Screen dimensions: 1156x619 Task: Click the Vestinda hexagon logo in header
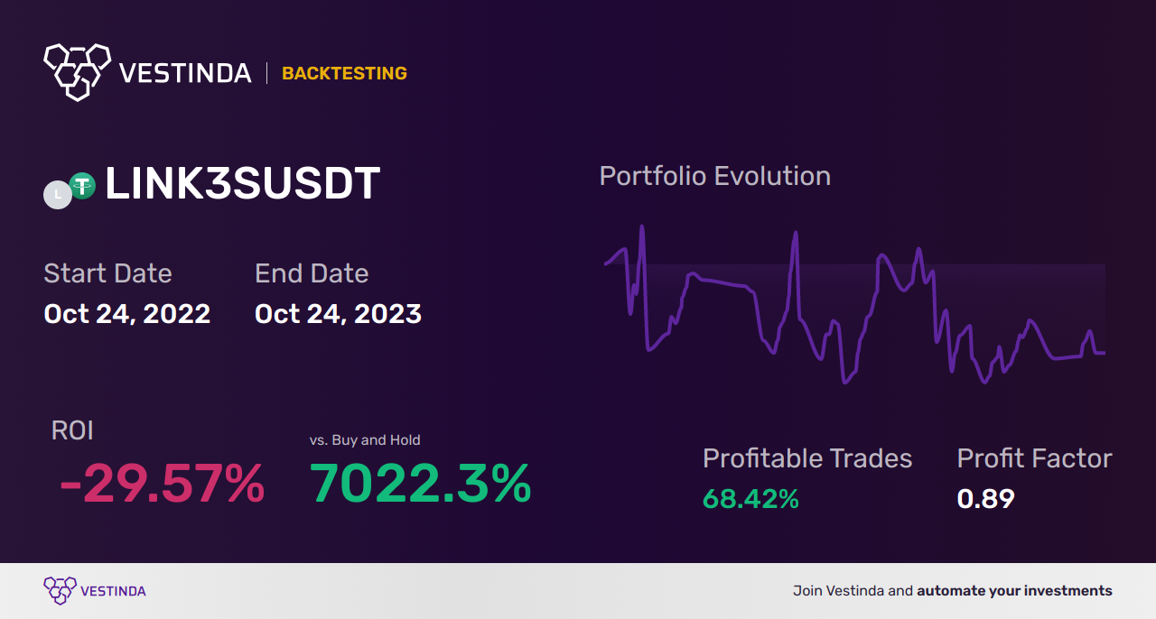[77, 70]
